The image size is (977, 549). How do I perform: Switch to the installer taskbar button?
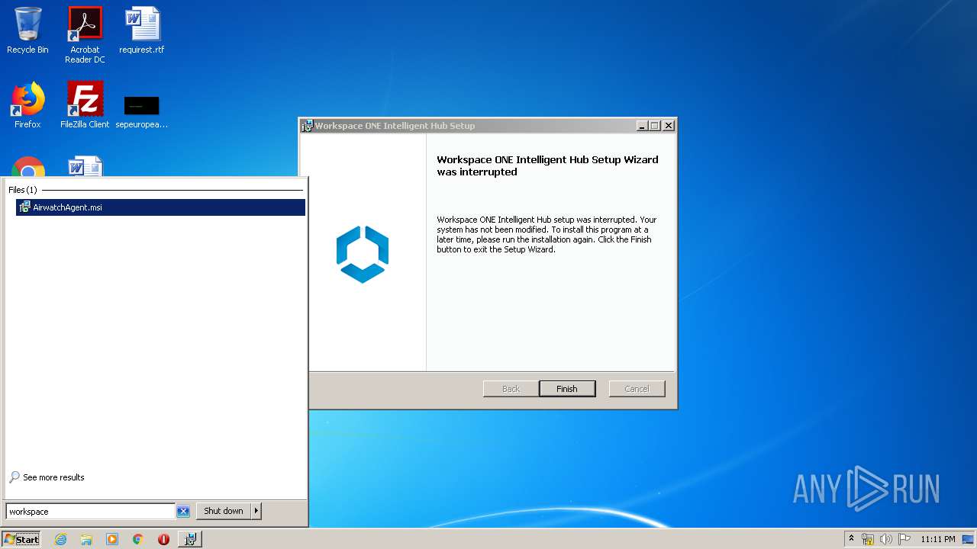coord(190,539)
